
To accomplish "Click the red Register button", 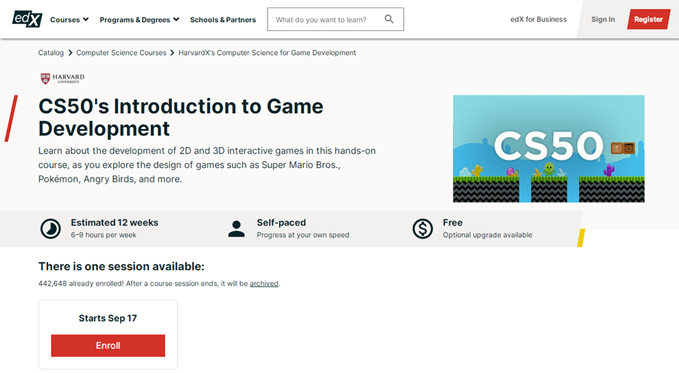I will [648, 19].
